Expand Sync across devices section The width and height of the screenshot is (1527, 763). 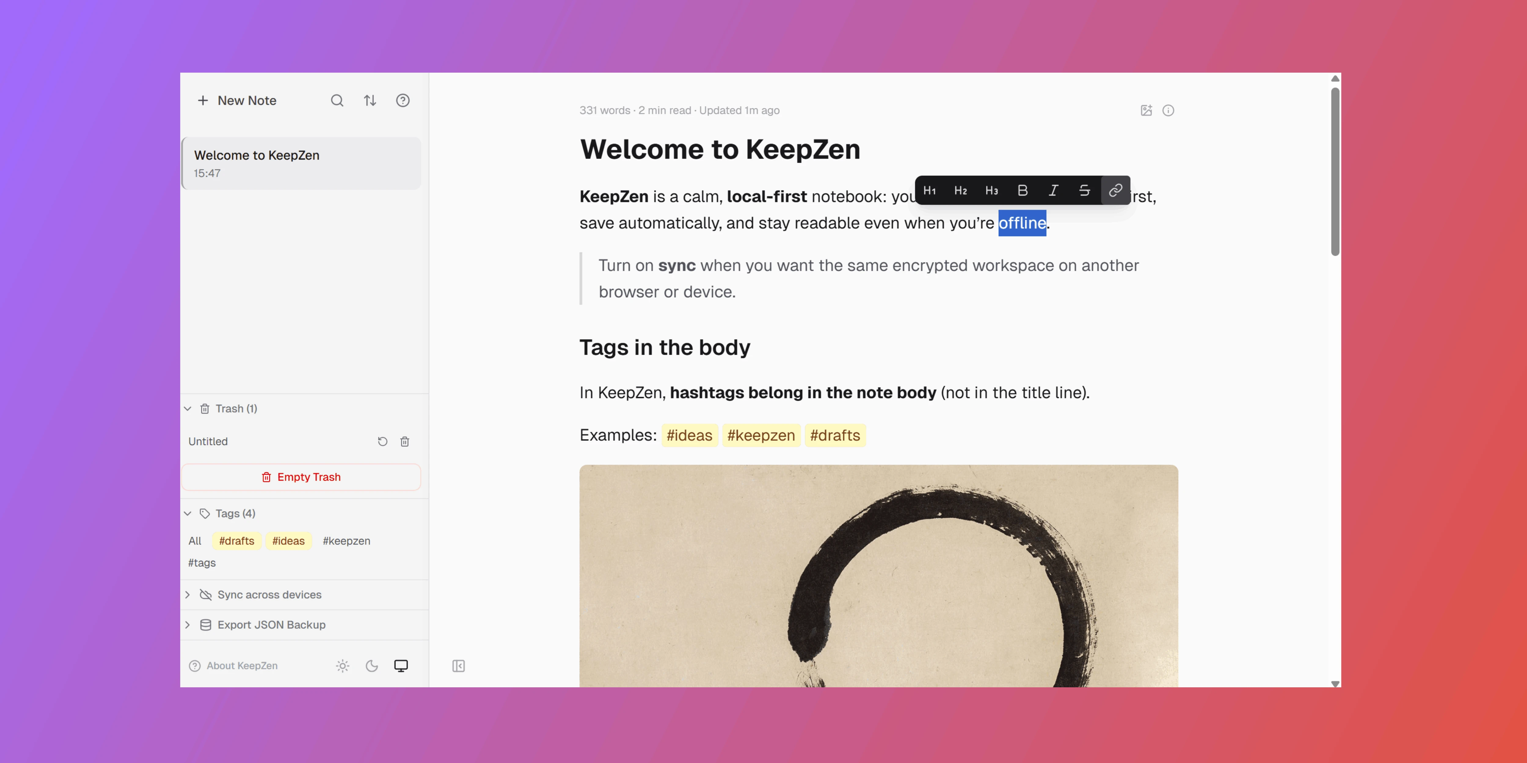tap(188, 595)
